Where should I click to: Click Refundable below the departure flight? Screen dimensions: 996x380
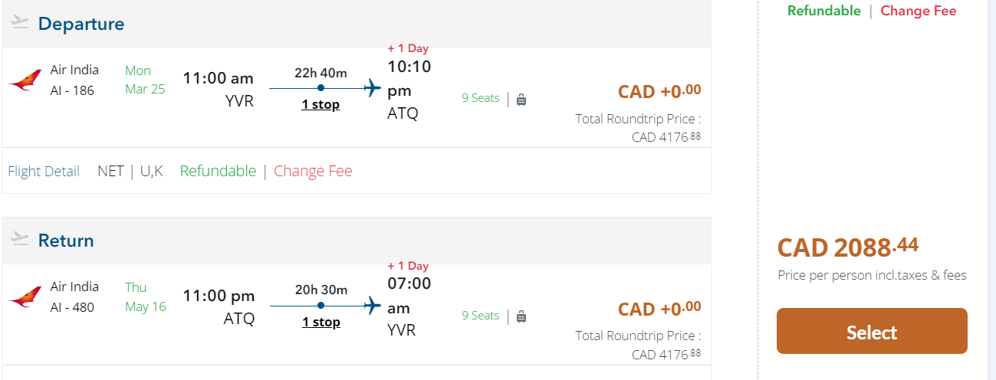pos(218,171)
